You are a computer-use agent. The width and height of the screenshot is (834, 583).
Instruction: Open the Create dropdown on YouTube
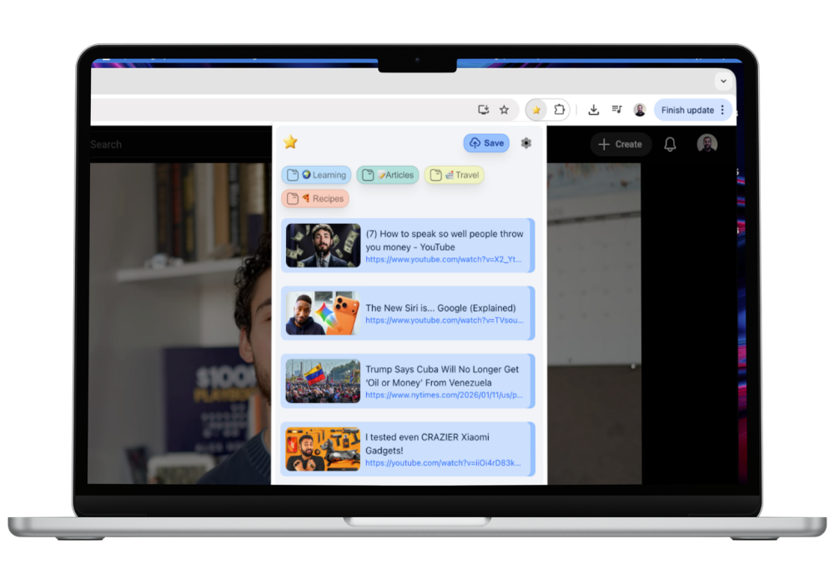pyautogui.click(x=620, y=144)
